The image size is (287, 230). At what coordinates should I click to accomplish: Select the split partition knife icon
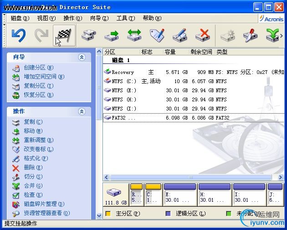pyautogui.click(x=250, y=35)
